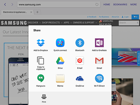Reload page with refresh icon

click(97, 4)
